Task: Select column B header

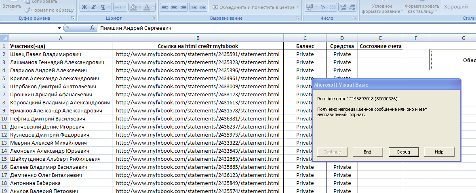Action: coord(198,38)
